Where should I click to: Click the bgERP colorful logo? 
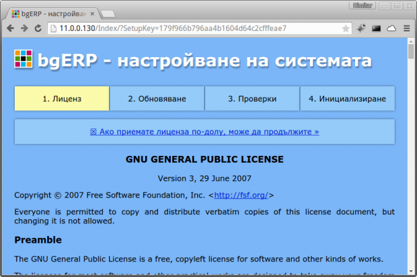click(24, 58)
